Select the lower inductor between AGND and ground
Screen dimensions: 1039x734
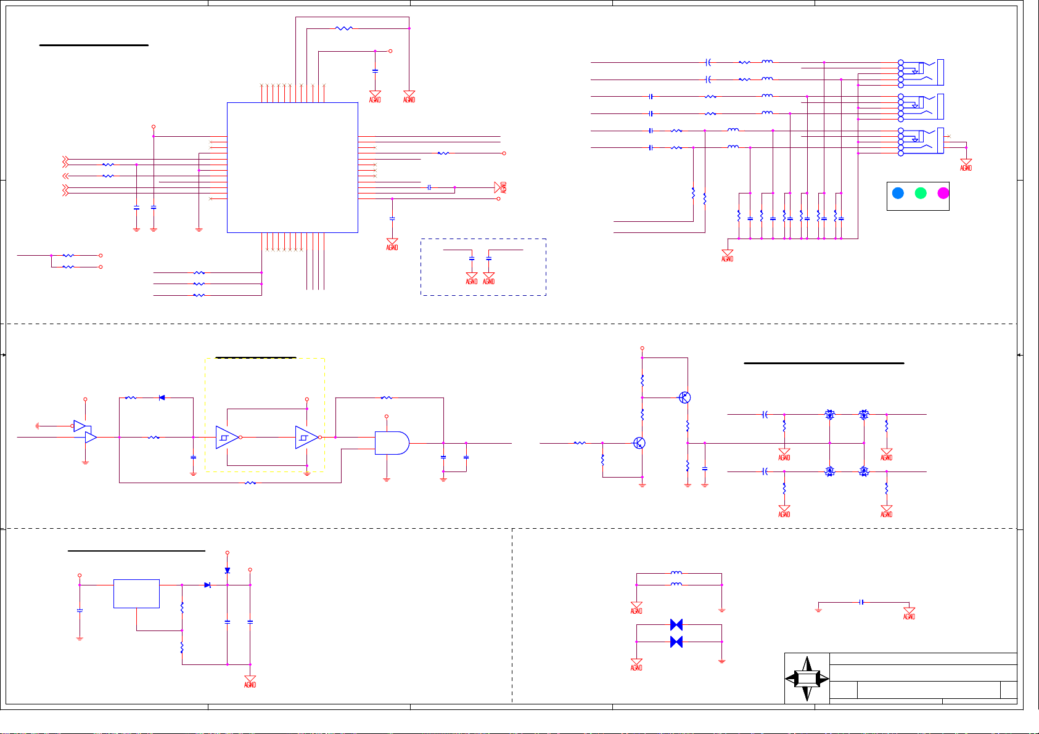[676, 584]
